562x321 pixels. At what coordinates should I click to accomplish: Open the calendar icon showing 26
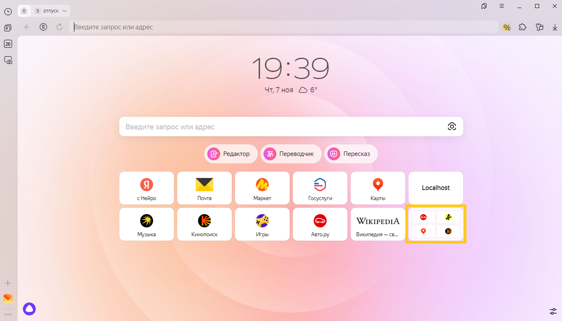pyautogui.click(x=8, y=44)
